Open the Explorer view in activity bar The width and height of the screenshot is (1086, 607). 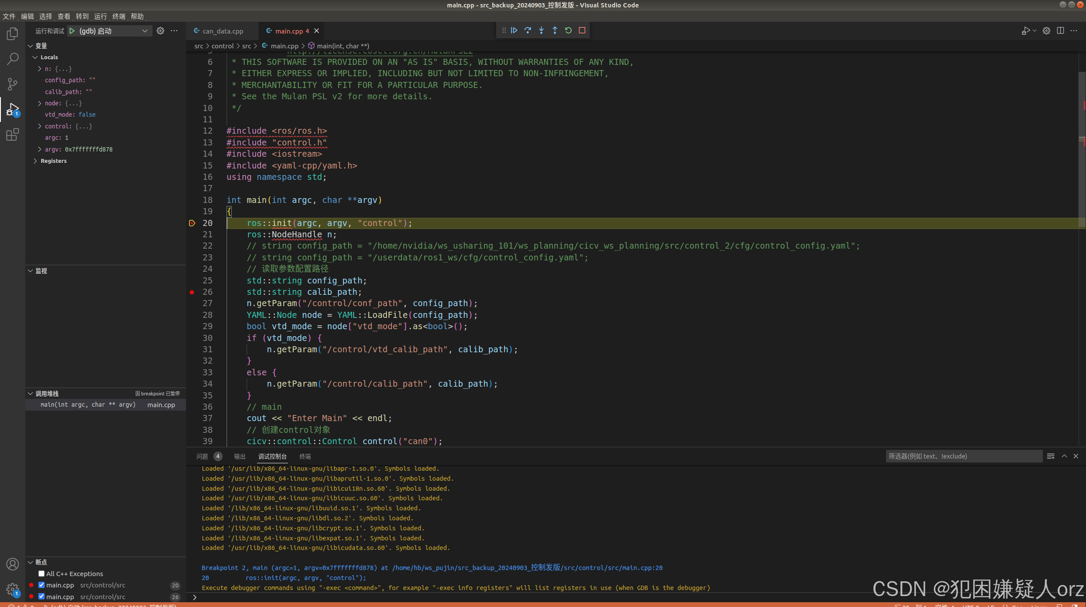coord(13,34)
